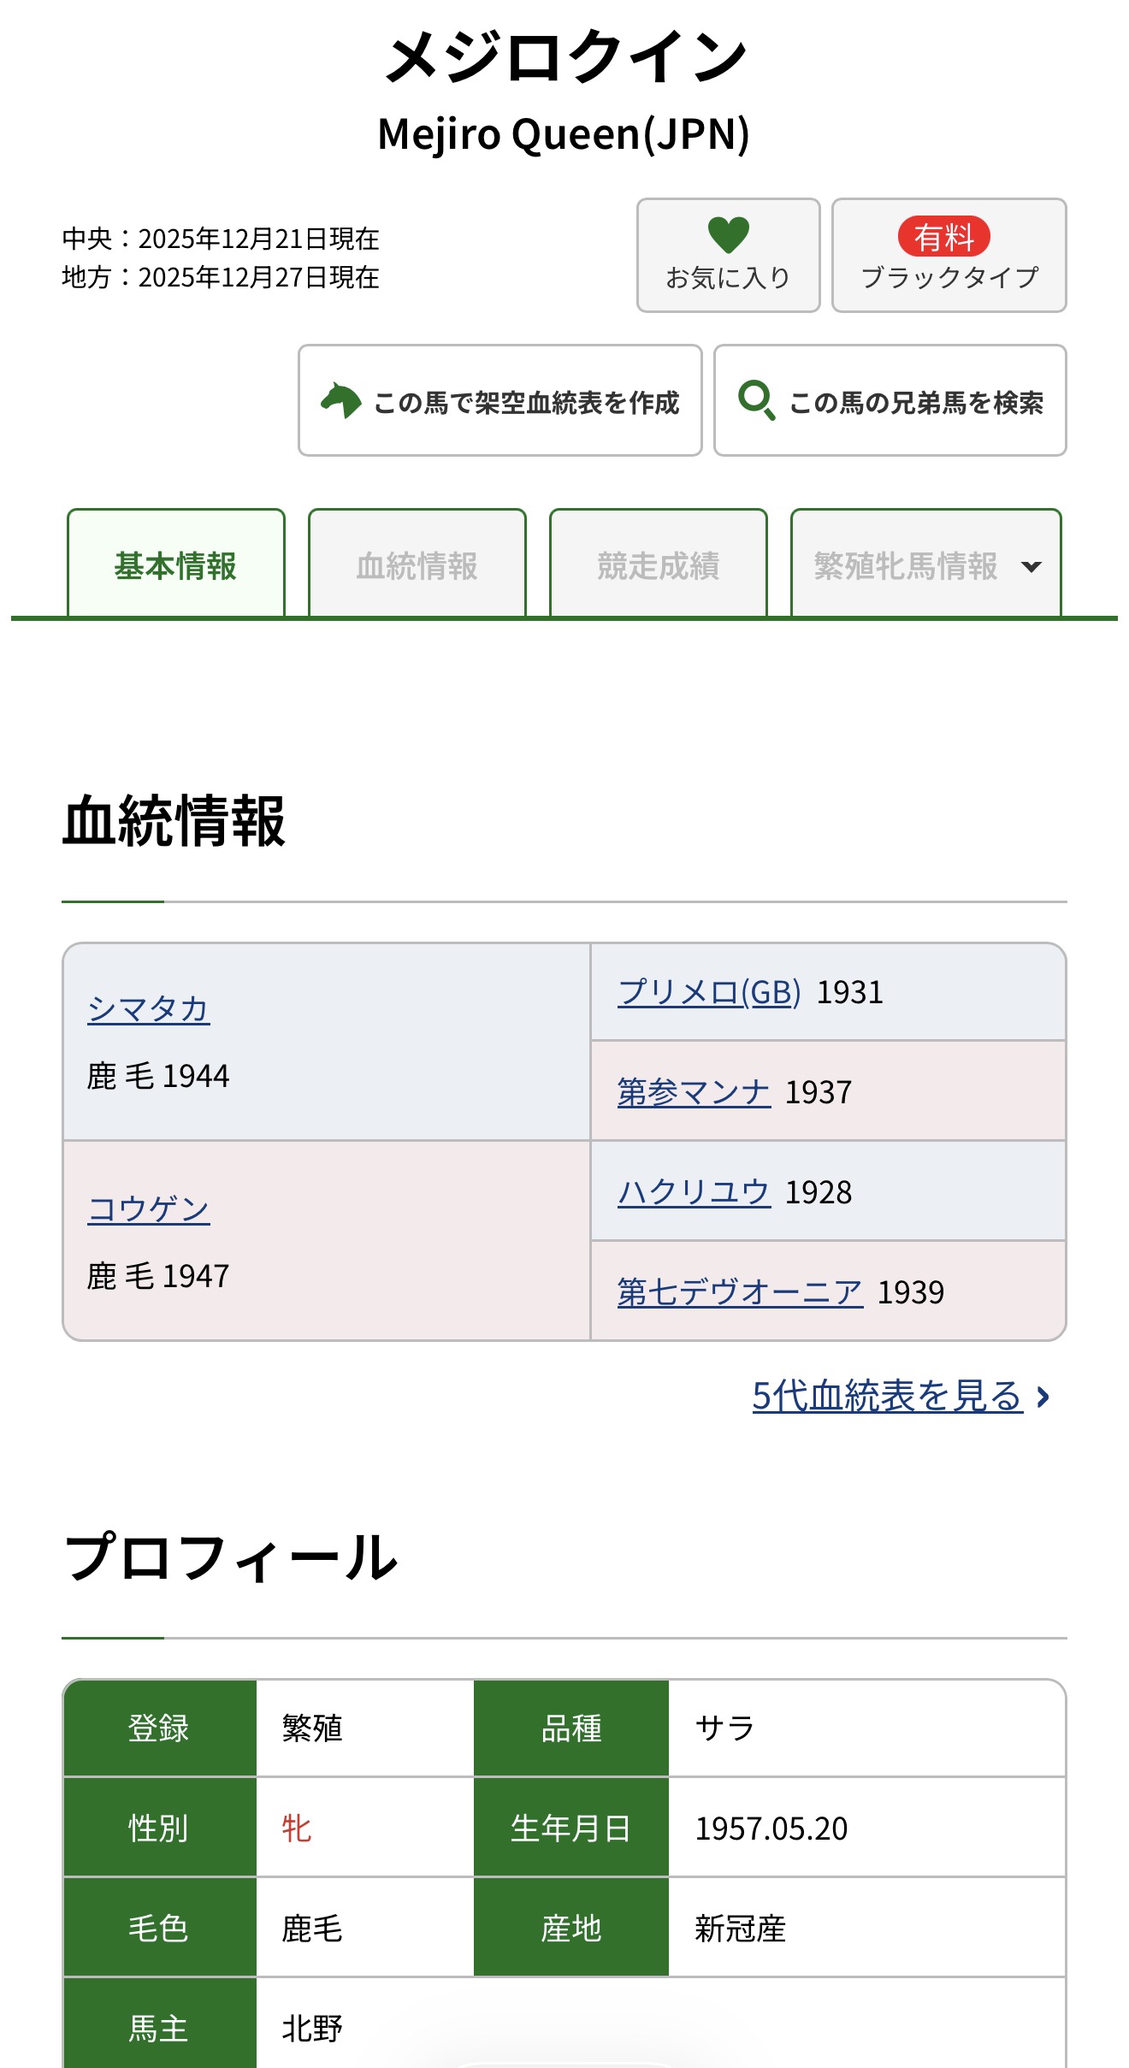Tap the red 有料 badge
Screen dimensions: 1129x2068
pyautogui.click(x=943, y=237)
